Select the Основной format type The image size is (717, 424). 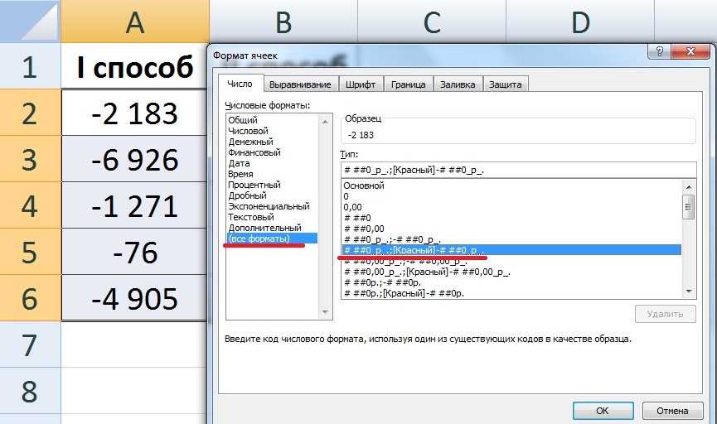(511, 185)
